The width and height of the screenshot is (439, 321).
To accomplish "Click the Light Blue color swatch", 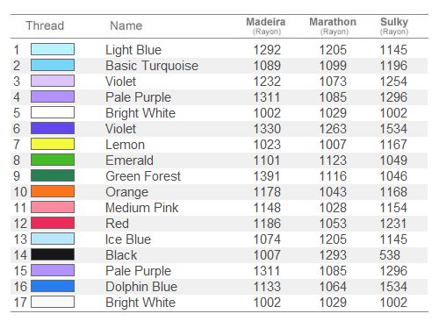I will point(53,49).
